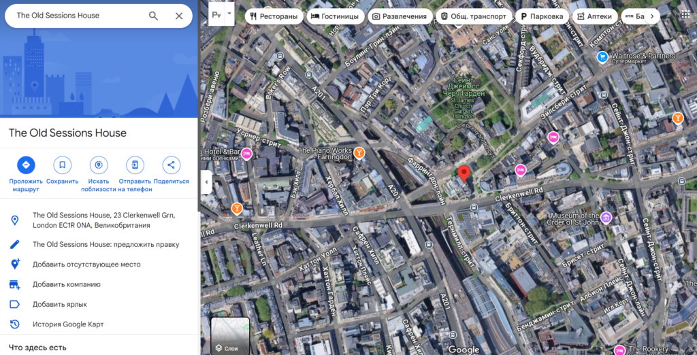The image size is (697, 355).
Task: Click the search magnifier icon
Action: (153, 16)
